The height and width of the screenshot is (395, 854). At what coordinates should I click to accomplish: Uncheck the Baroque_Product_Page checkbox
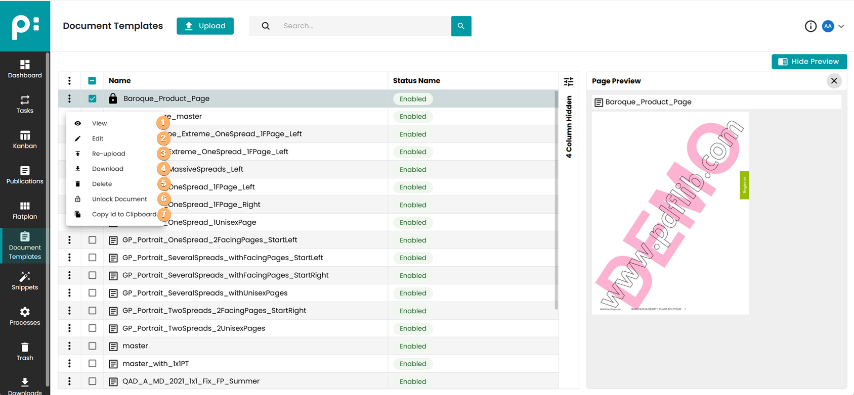[92, 99]
